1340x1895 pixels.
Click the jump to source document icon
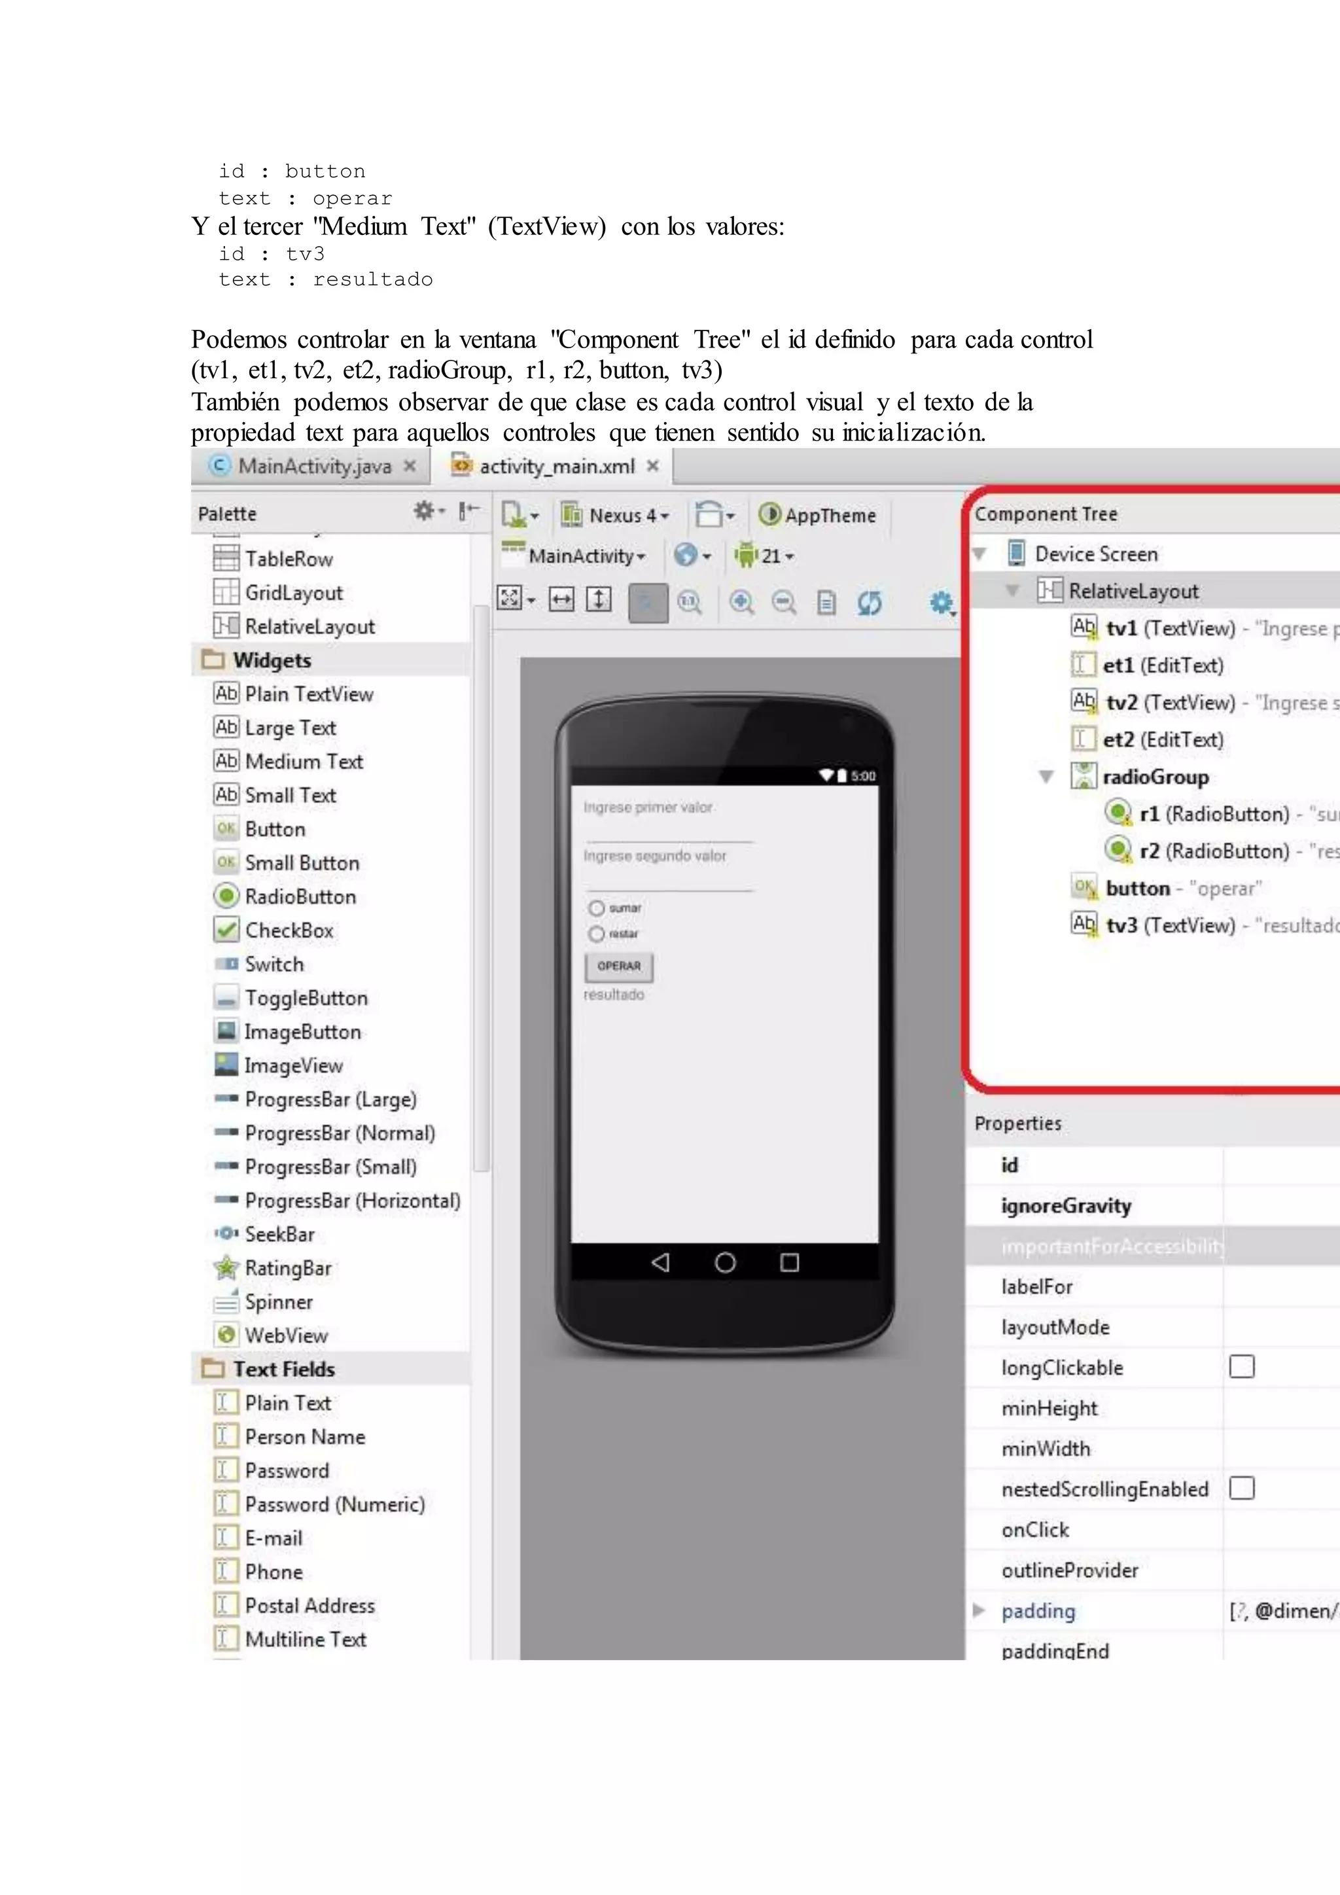pyautogui.click(x=827, y=603)
